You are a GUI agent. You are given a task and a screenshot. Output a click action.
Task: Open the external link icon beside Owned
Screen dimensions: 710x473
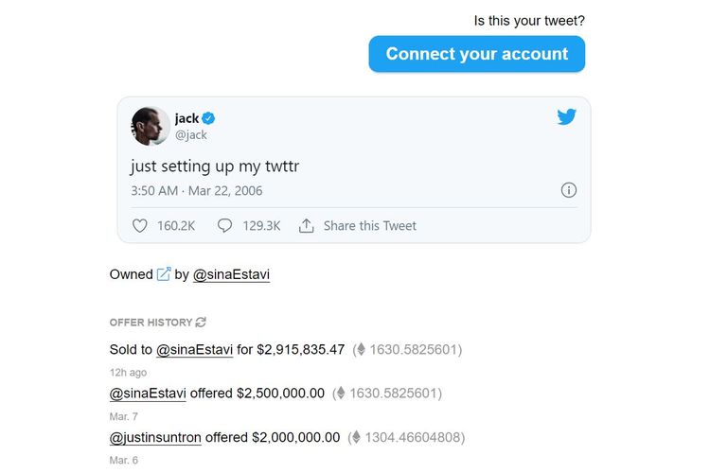coord(164,274)
